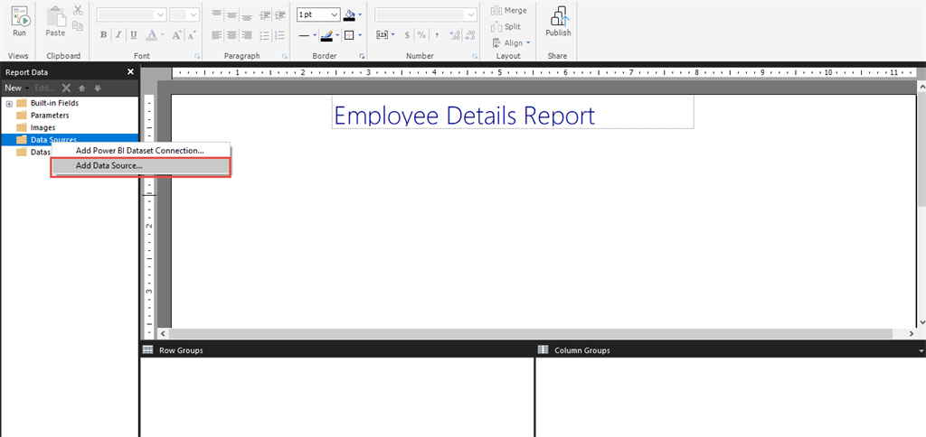
Task: Click the move down arrow
Action: 98,88
